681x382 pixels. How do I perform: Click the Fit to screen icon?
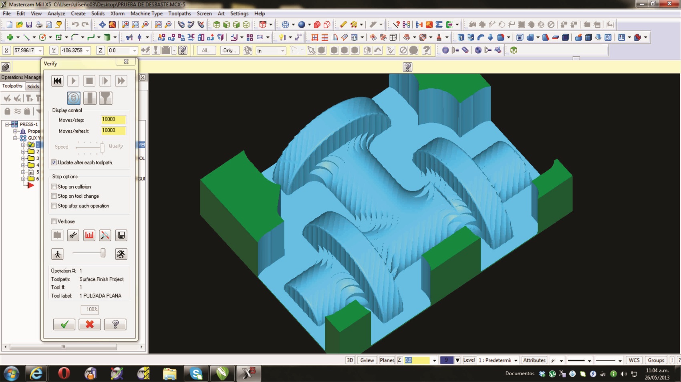(102, 25)
